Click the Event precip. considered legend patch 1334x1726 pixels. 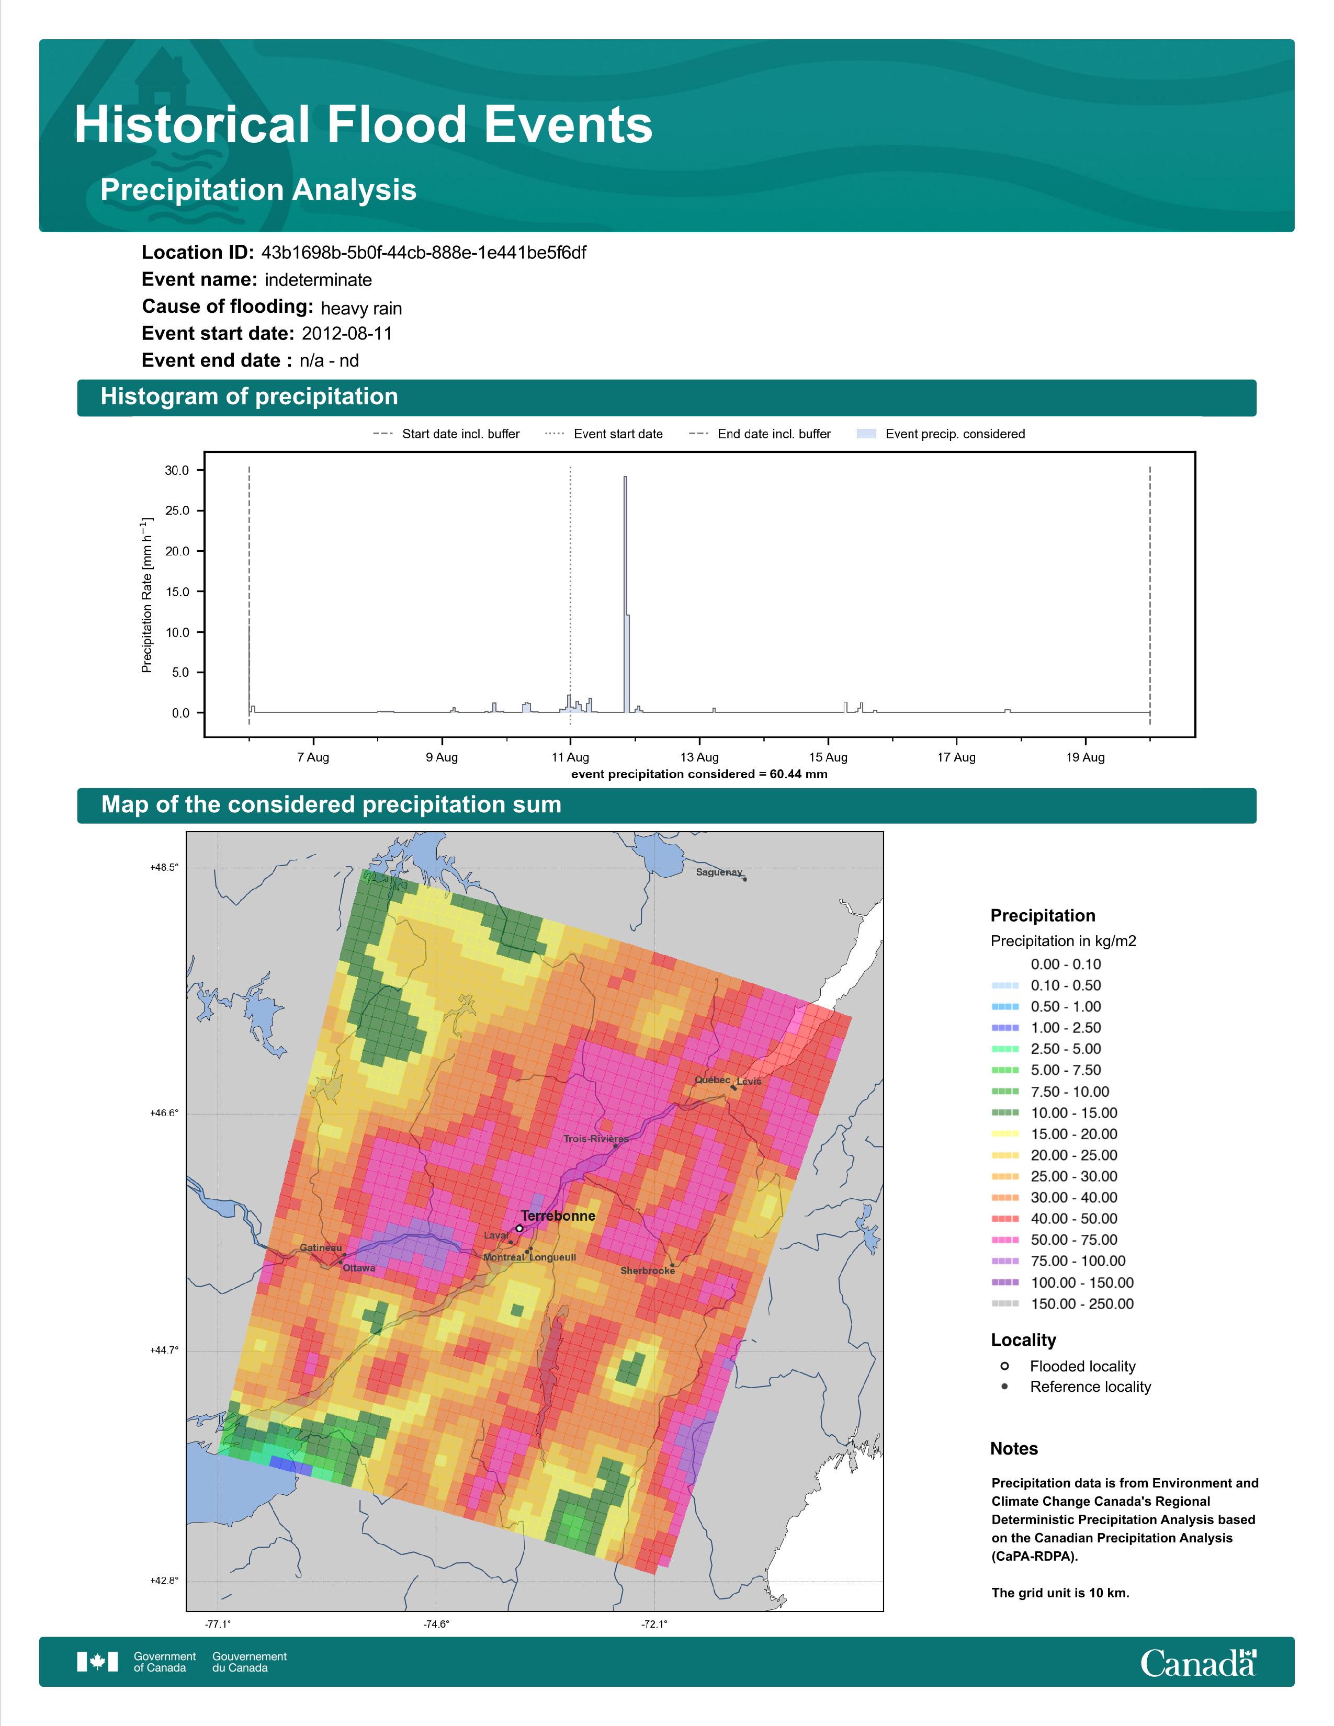coord(866,434)
